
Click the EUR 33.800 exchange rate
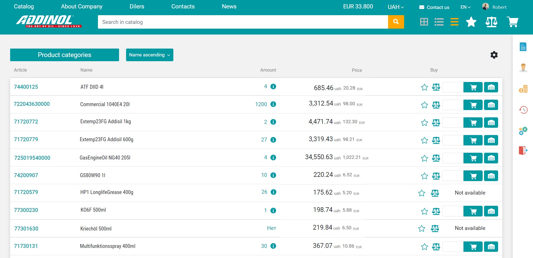tap(358, 6)
